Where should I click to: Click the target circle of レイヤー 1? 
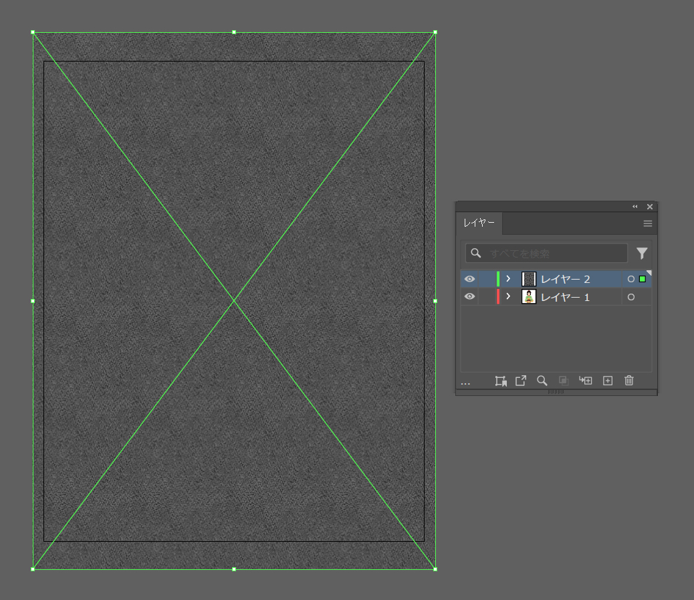tap(630, 297)
